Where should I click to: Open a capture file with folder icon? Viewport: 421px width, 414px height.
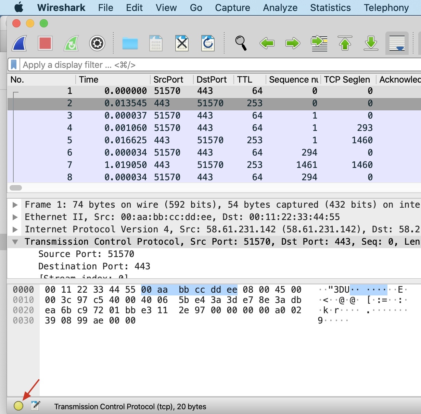tap(130, 44)
